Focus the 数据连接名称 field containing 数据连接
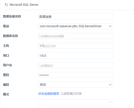134x108 pixels. click(76, 16)
